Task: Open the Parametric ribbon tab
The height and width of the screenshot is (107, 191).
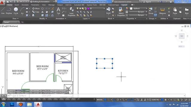Action: [x=35, y=5]
